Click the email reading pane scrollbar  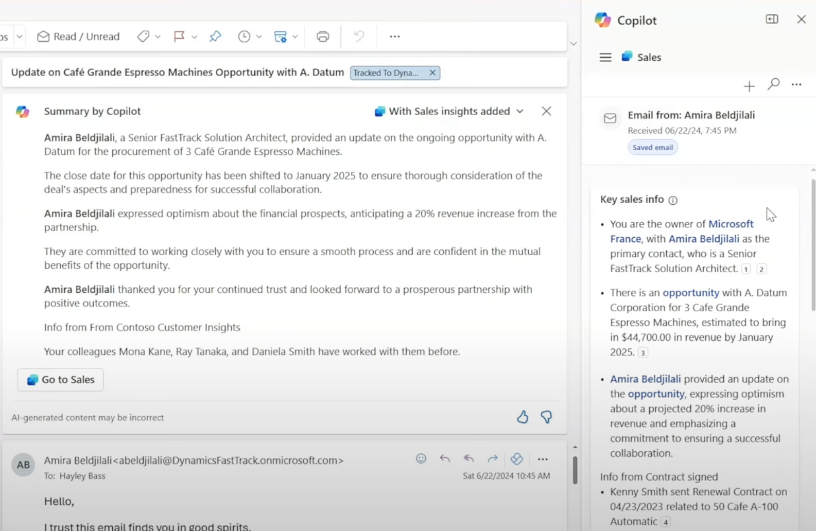575,469
